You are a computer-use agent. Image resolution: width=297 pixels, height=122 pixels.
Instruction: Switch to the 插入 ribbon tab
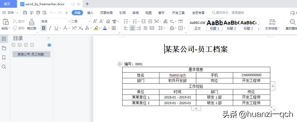tap(90, 13)
